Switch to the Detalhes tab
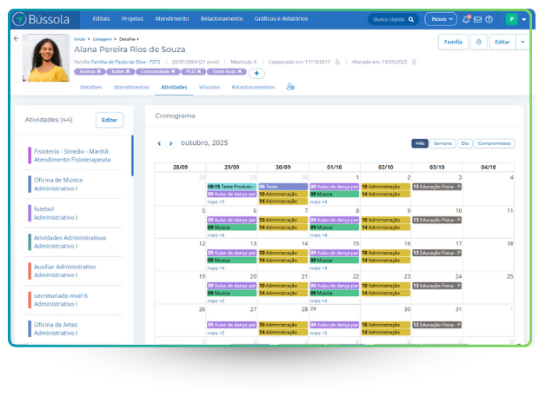The height and width of the screenshot is (417, 539). (x=91, y=87)
